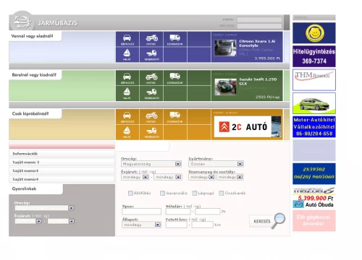Expand the Ország dropdown showing Magyarország
Viewport: 362px width, 260px height.
[151, 164]
